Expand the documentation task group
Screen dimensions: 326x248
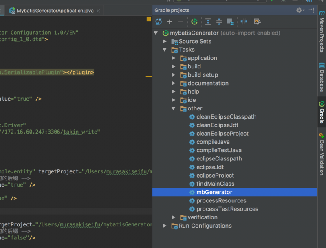coord(174,83)
